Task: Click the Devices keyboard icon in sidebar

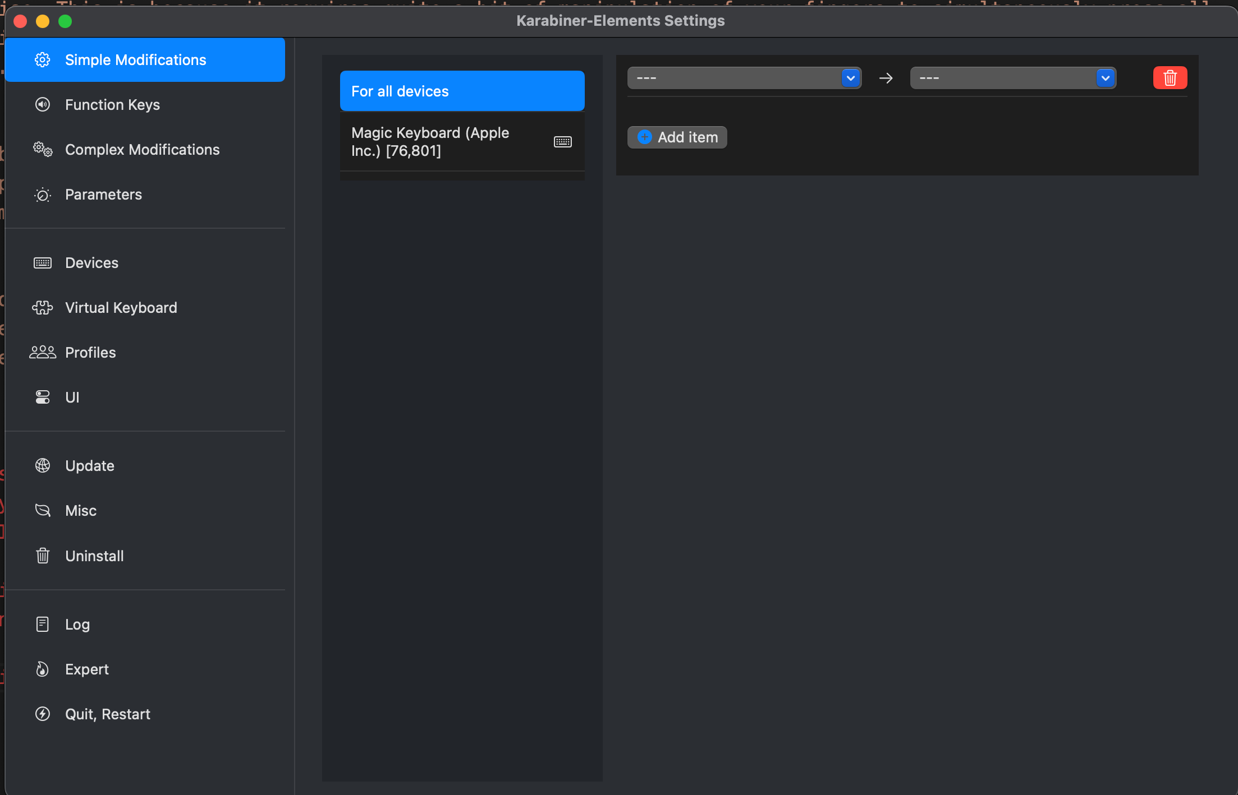Action: pos(43,263)
